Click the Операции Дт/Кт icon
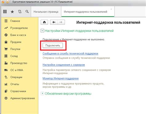The image size is (146, 114). pos(6,77)
